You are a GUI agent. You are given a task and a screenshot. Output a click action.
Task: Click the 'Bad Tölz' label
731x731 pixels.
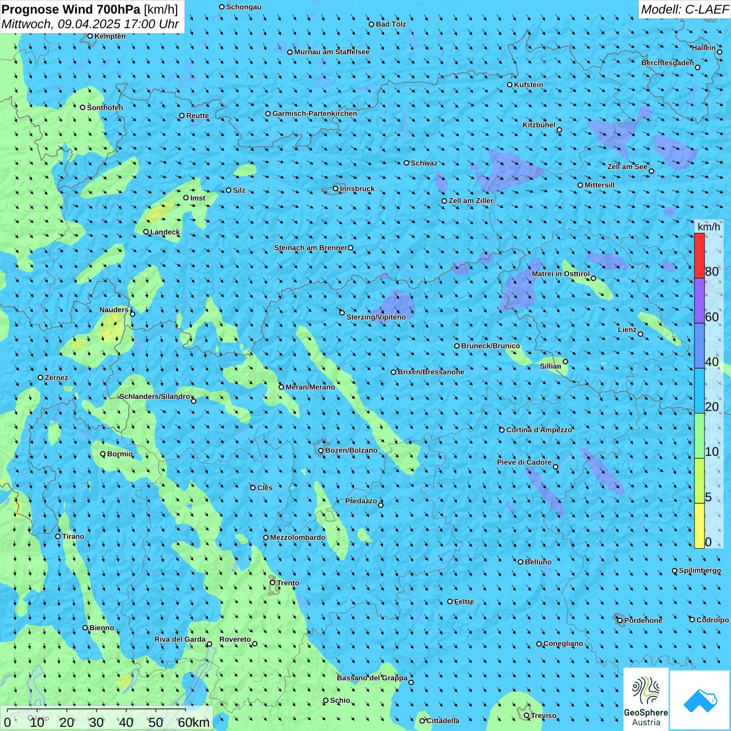[x=391, y=24]
